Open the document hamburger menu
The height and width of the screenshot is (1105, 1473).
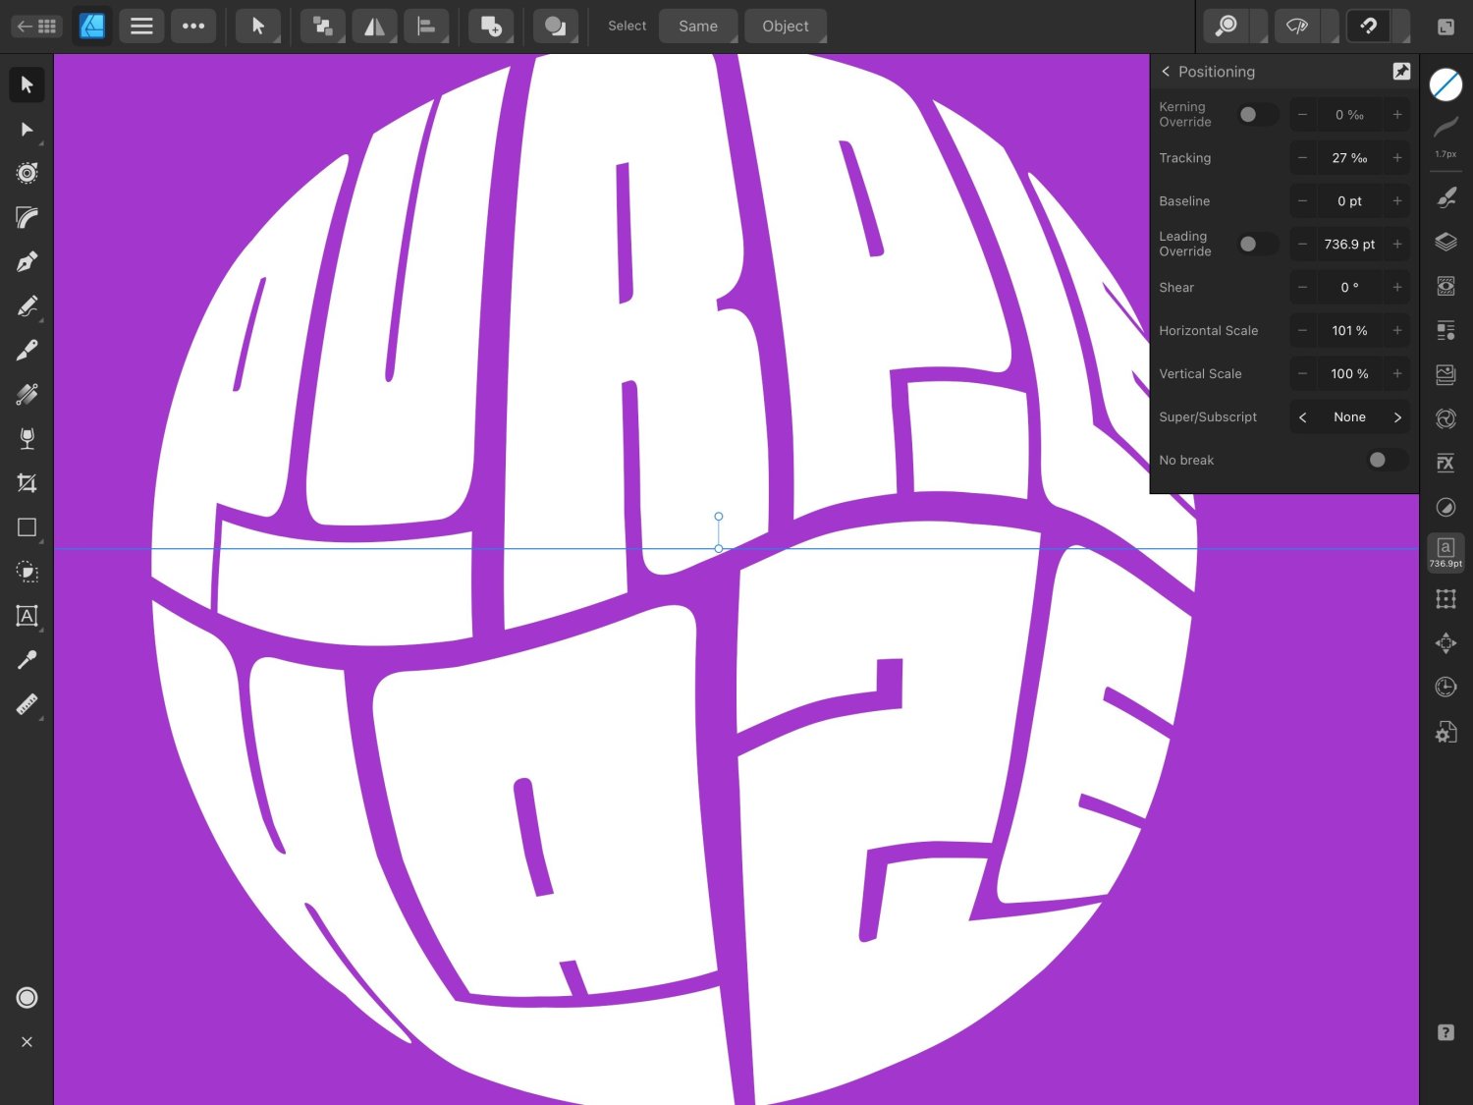point(141,27)
